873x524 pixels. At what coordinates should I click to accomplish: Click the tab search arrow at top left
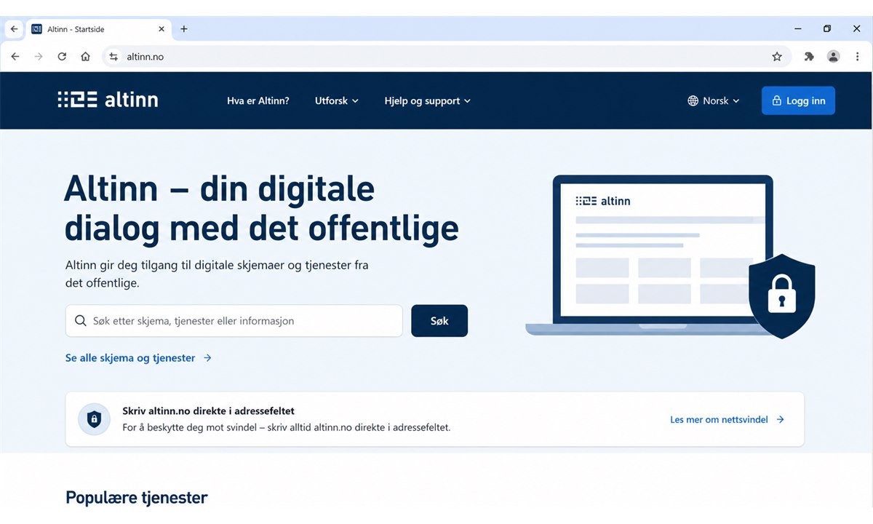[x=13, y=29]
